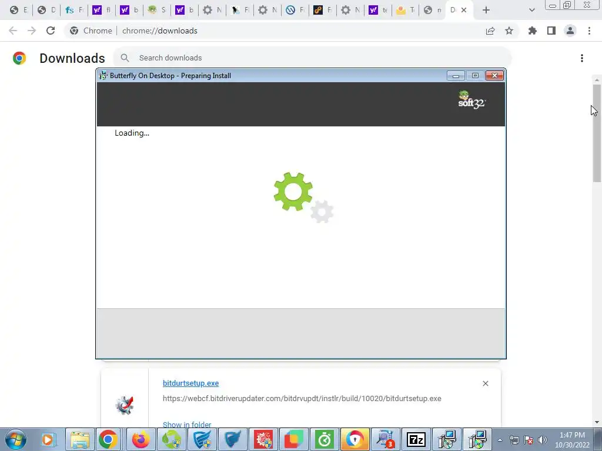Open the Windows Start menu
The width and height of the screenshot is (602, 451).
pos(16,439)
